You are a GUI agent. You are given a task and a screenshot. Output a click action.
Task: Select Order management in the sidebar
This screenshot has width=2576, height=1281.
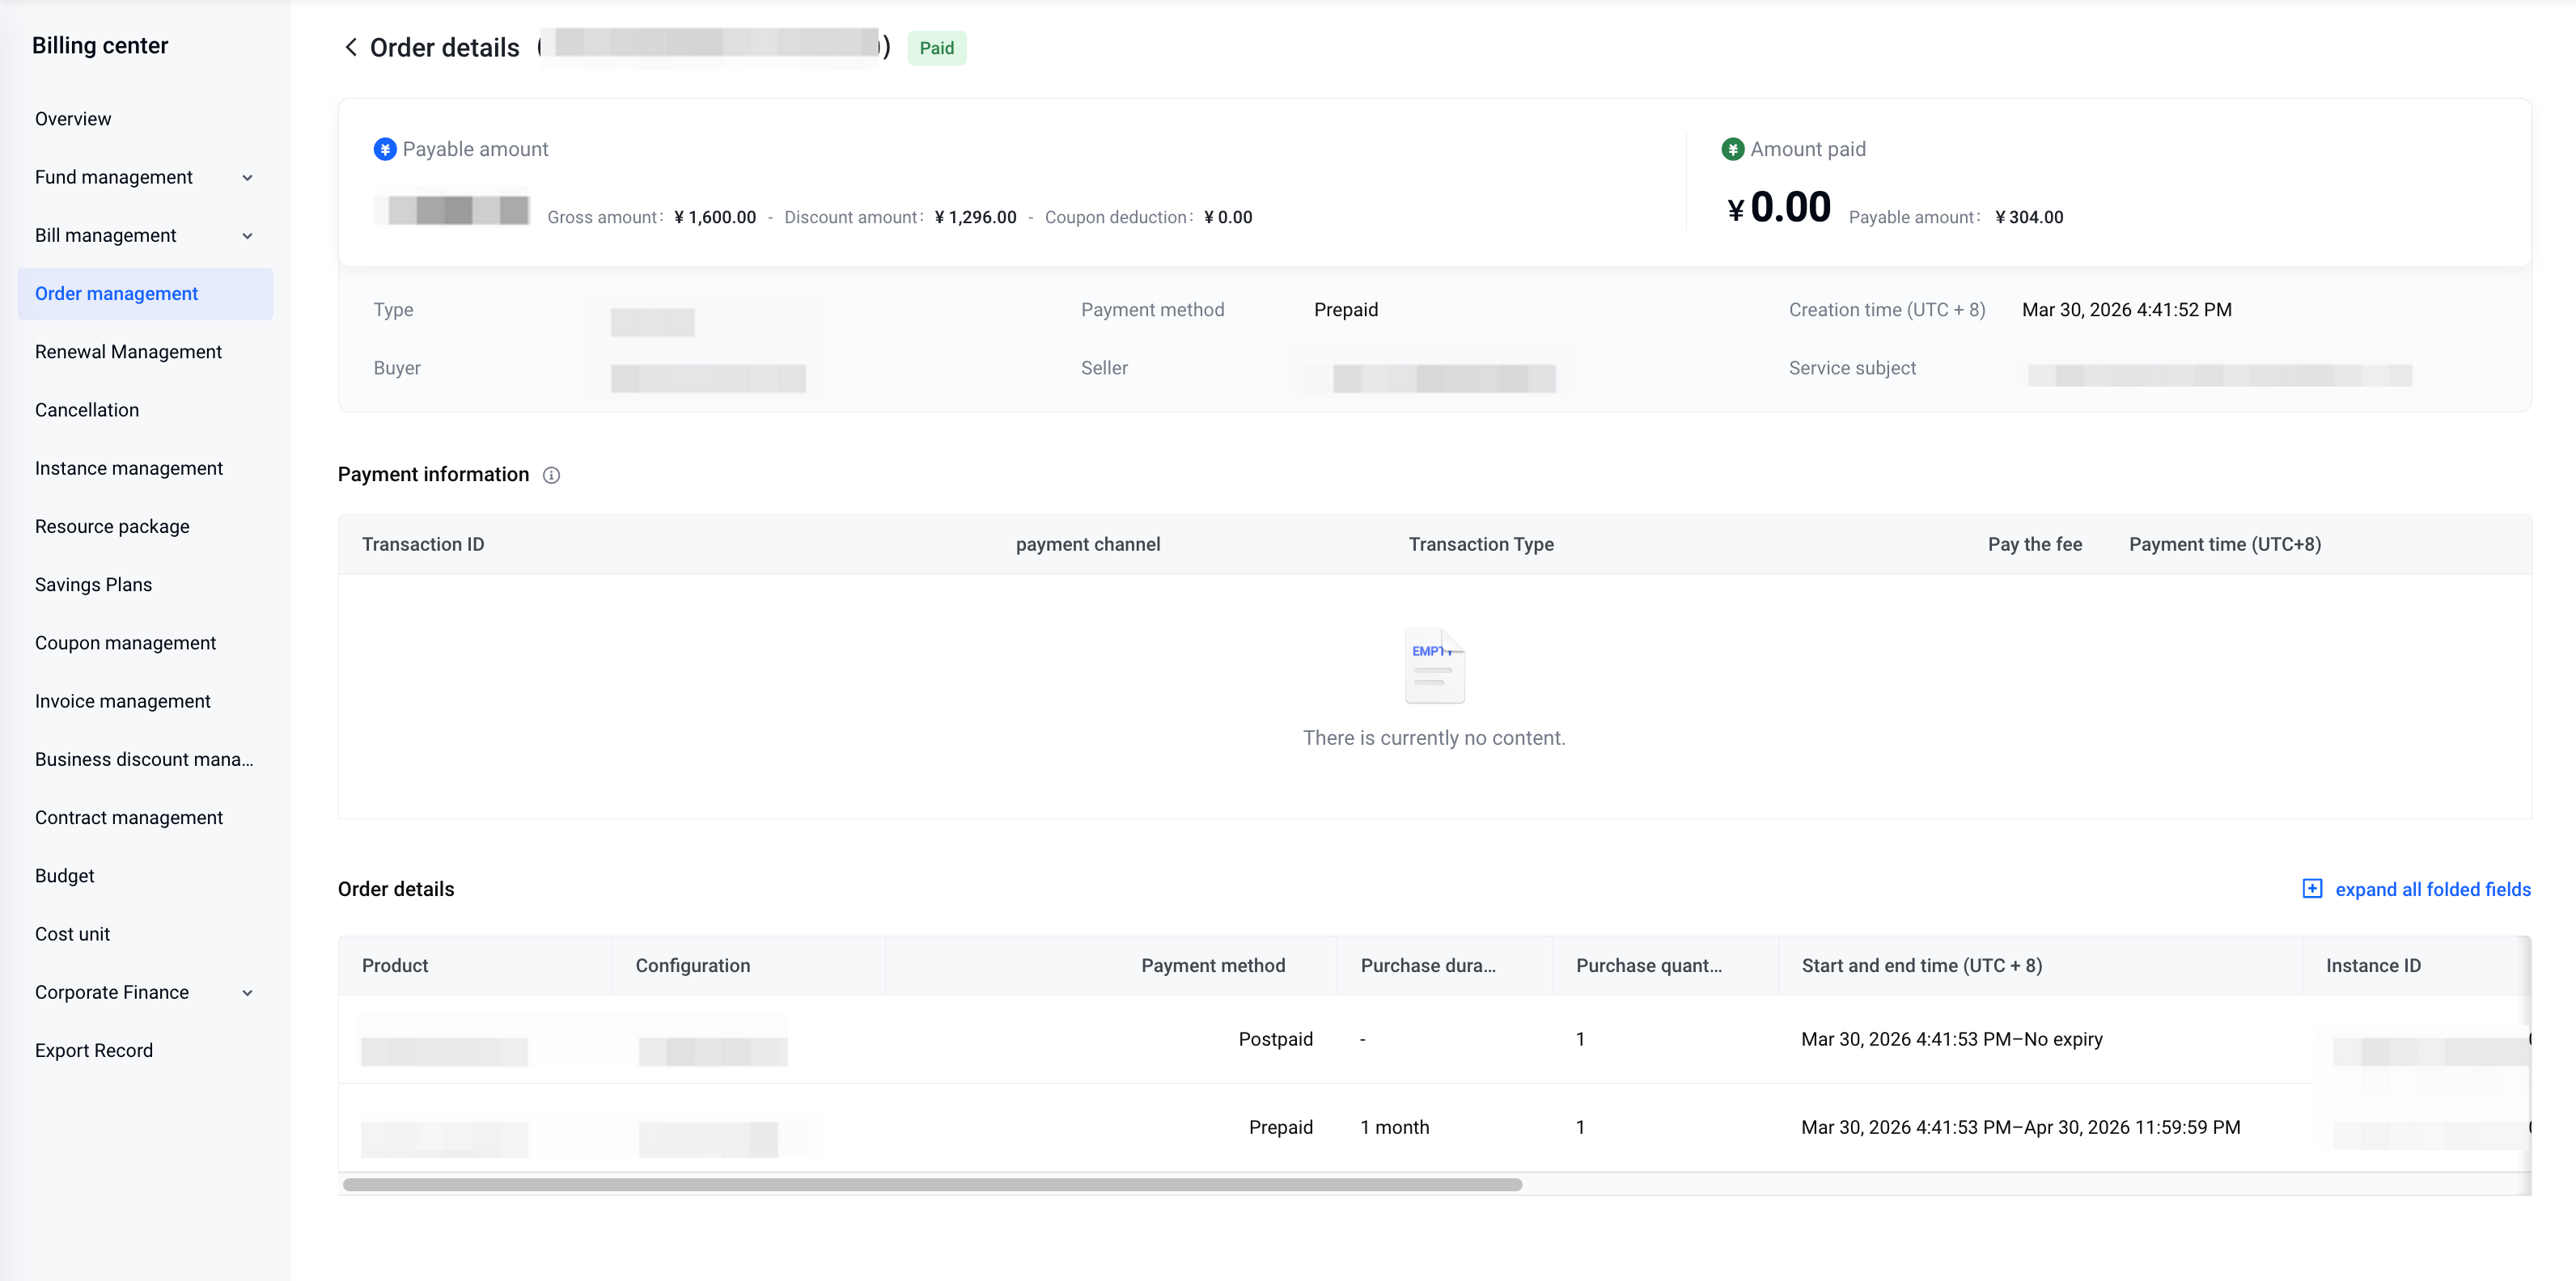pos(145,294)
